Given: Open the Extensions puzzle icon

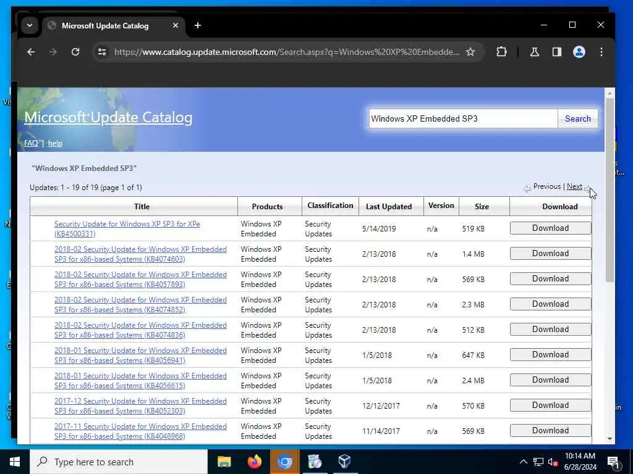Looking at the screenshot, I should pos(501,52).
